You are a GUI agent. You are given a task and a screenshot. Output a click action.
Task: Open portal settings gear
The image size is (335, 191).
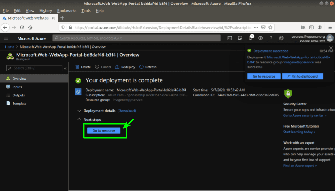pos(260,38)
